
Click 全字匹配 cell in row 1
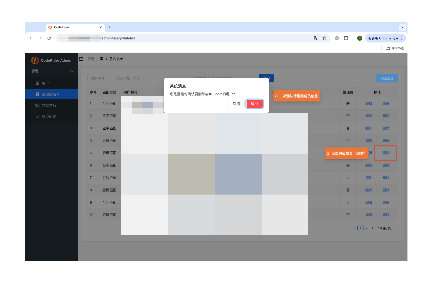click(109, 103)
